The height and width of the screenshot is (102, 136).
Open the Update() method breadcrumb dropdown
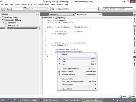pos(61,18)
